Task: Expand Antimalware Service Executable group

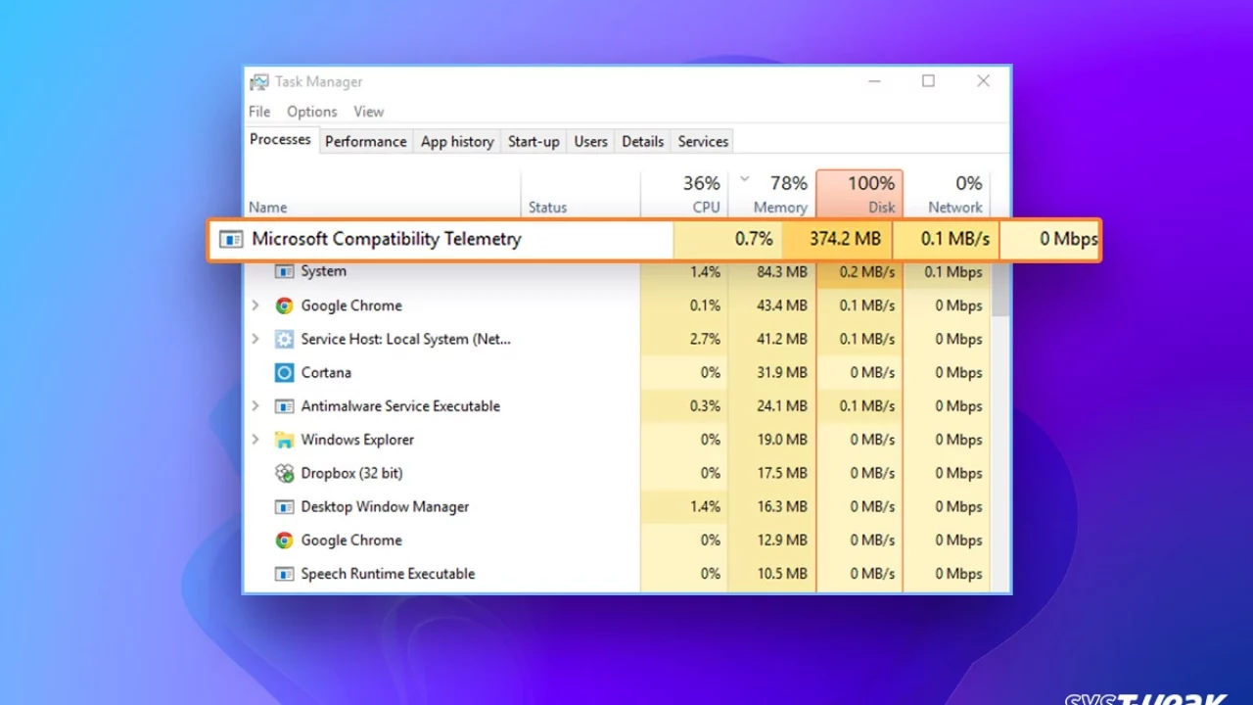Action: pyautogui.click(x=255, y=406)
